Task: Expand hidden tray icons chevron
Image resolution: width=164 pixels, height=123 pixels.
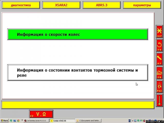Action: click(132, 121)
